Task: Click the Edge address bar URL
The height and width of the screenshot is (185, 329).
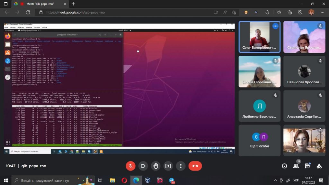Action: [x=76, y=13]
